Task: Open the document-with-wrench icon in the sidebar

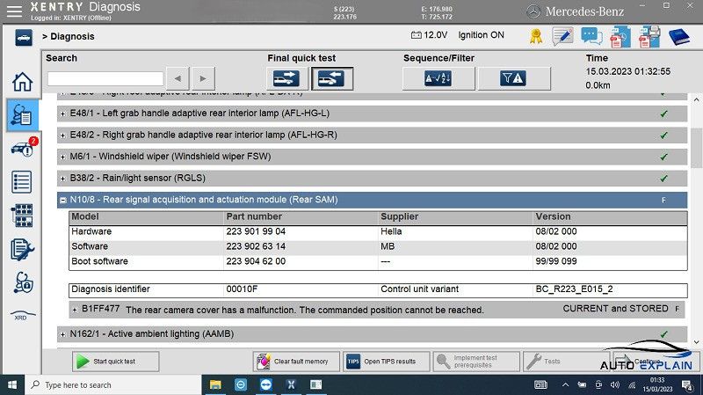Action: 22,250
